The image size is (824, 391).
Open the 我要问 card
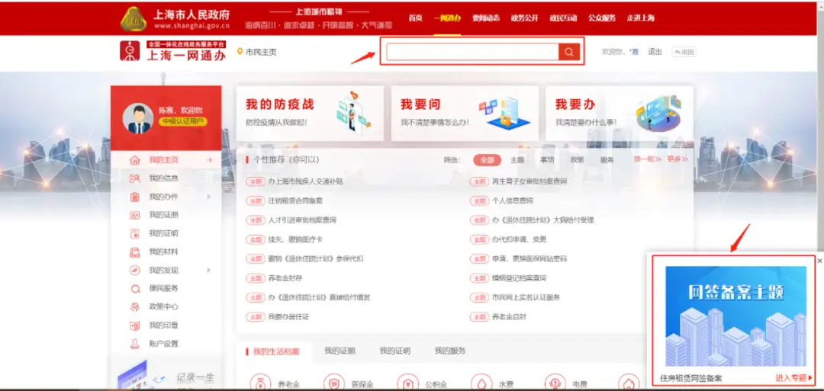pos(465,114)
